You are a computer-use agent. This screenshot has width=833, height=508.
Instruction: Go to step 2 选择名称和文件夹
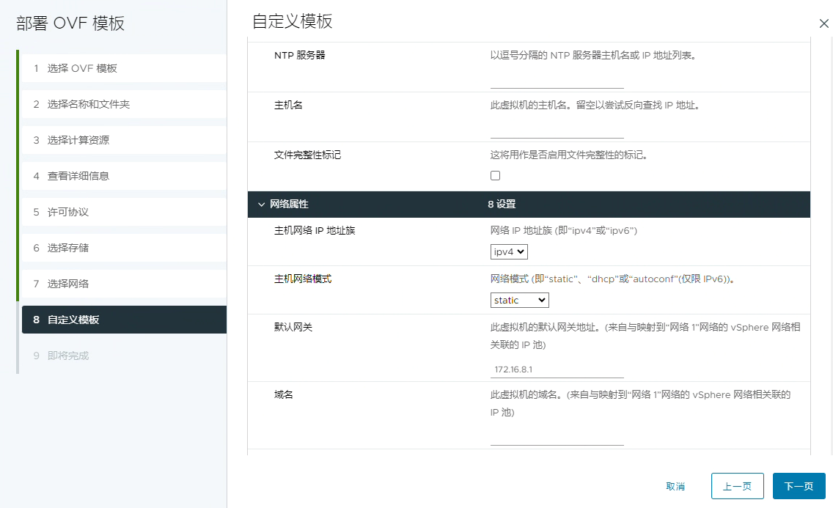point(125,104)
